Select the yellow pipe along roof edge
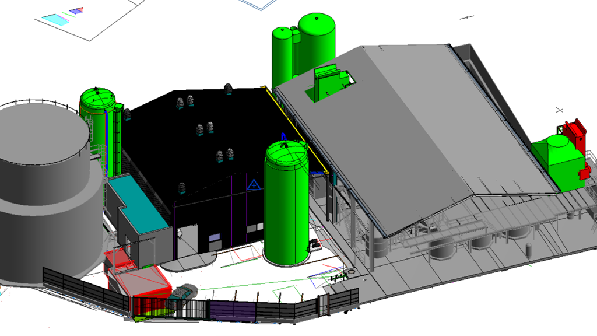This screenshot has height=336, width=597. (296, 129)
